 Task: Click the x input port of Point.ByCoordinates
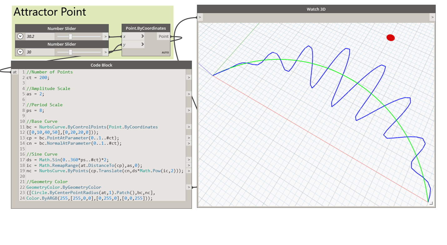[133, 36]
